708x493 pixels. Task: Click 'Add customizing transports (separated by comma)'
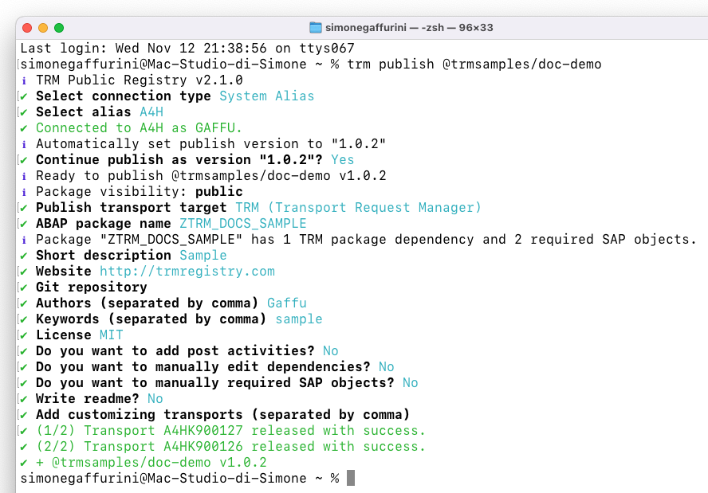(x=223, y=414)
